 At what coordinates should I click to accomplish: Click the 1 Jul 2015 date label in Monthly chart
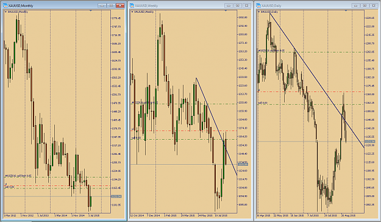point(94,215)
